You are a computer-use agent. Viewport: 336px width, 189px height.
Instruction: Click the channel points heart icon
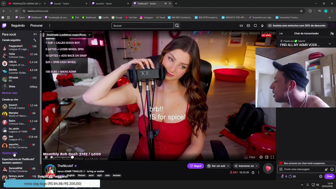coord(268,169)
